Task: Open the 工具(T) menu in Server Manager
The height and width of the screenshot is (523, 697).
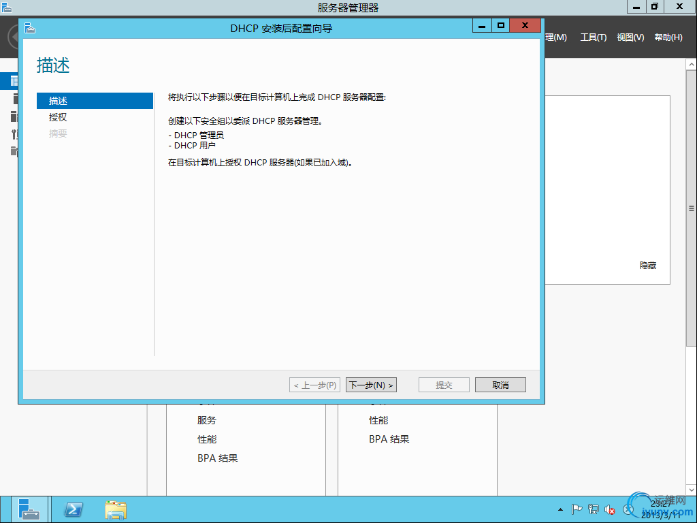Action: (x=594, y=37)
